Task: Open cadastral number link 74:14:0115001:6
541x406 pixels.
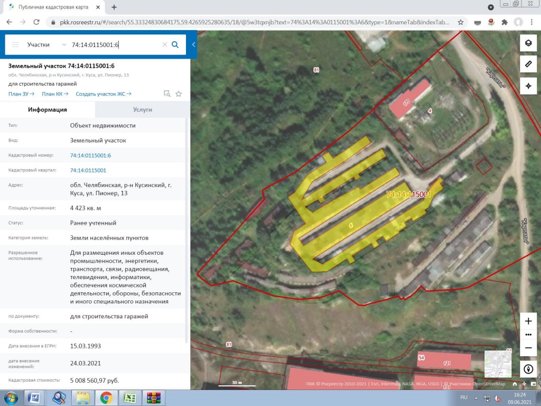Action: point(90,155)
